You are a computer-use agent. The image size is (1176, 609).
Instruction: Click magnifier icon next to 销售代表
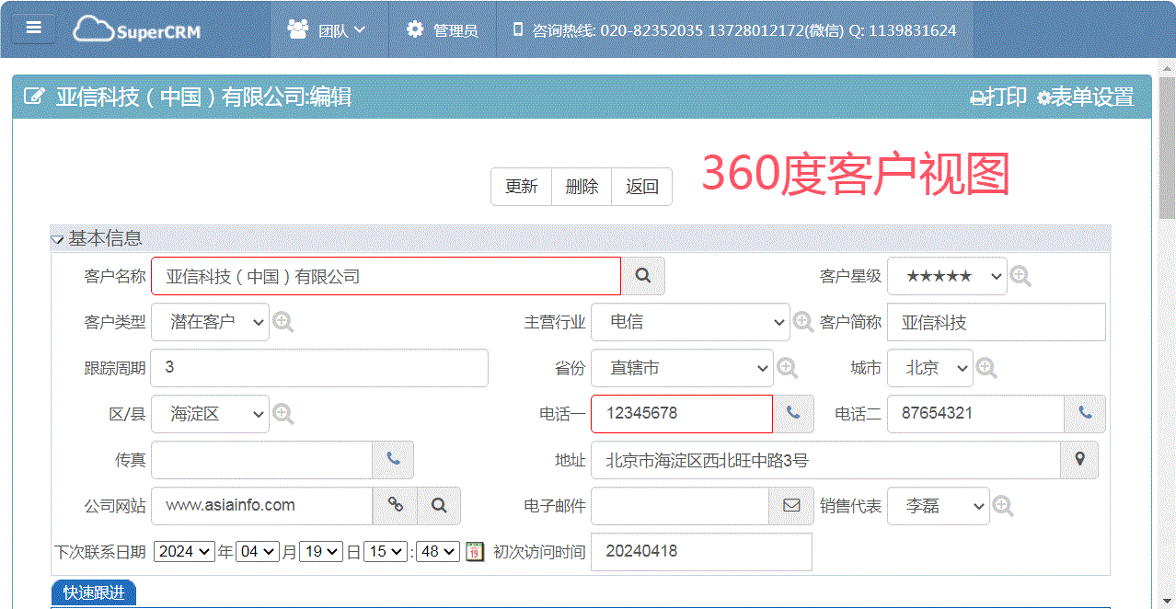click(x=1003, y=505)
